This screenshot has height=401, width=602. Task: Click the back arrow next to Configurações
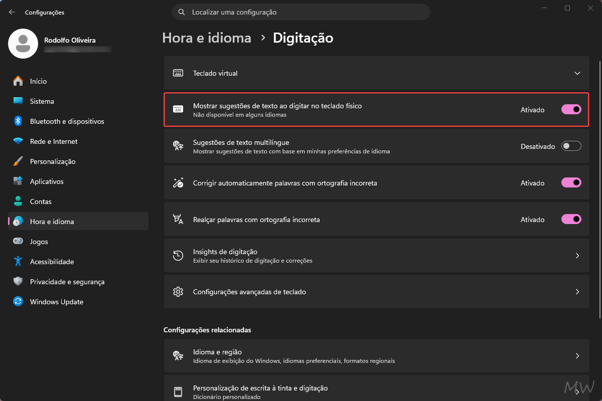point(12,12)
